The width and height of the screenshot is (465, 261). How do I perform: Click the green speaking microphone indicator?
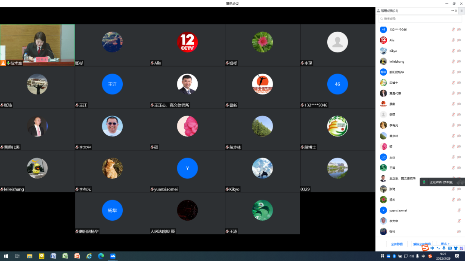pos(424,182)
